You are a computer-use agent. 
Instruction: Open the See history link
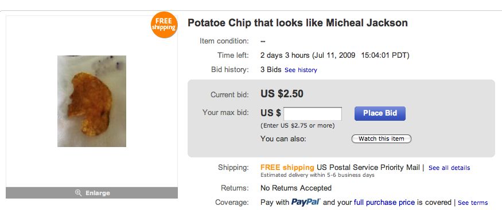301,70
